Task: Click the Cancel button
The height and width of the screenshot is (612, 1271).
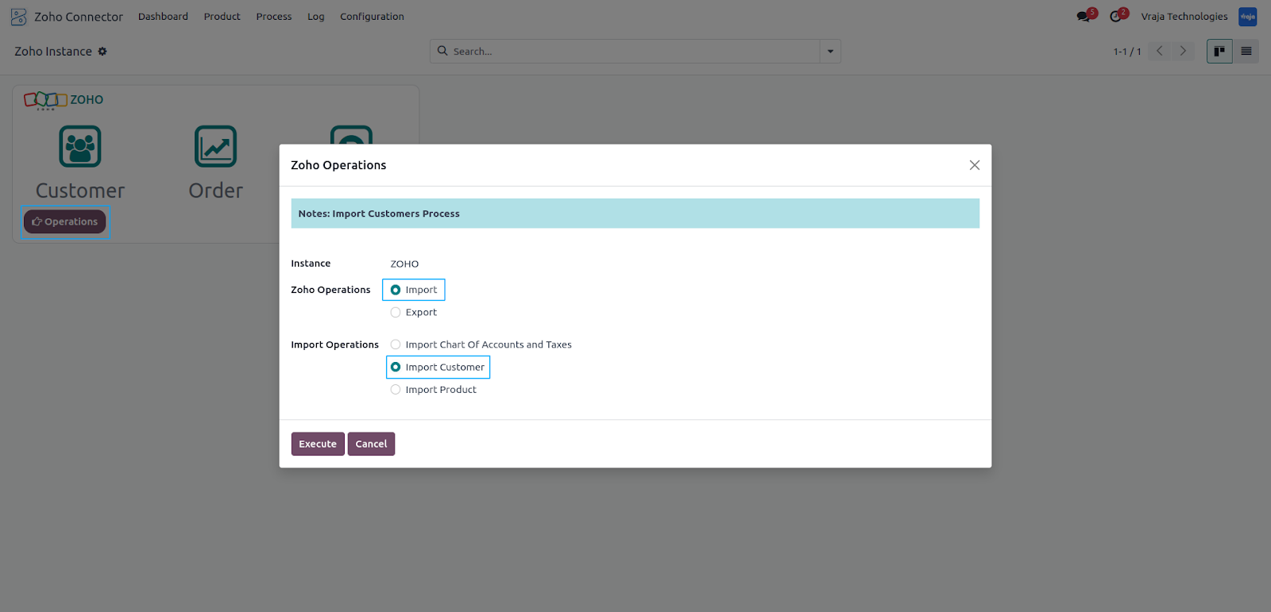Action: tap(371, 444)
